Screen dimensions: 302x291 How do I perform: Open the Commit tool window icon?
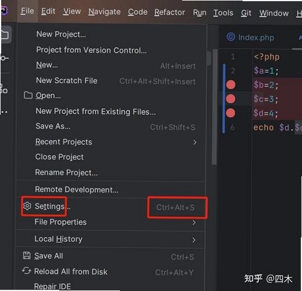pos(4,58)
